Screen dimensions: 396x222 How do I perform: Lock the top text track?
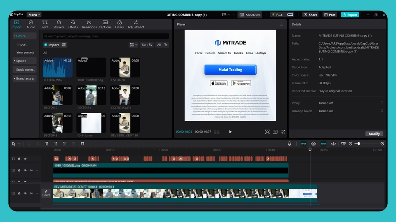click(x=19, y=159)
